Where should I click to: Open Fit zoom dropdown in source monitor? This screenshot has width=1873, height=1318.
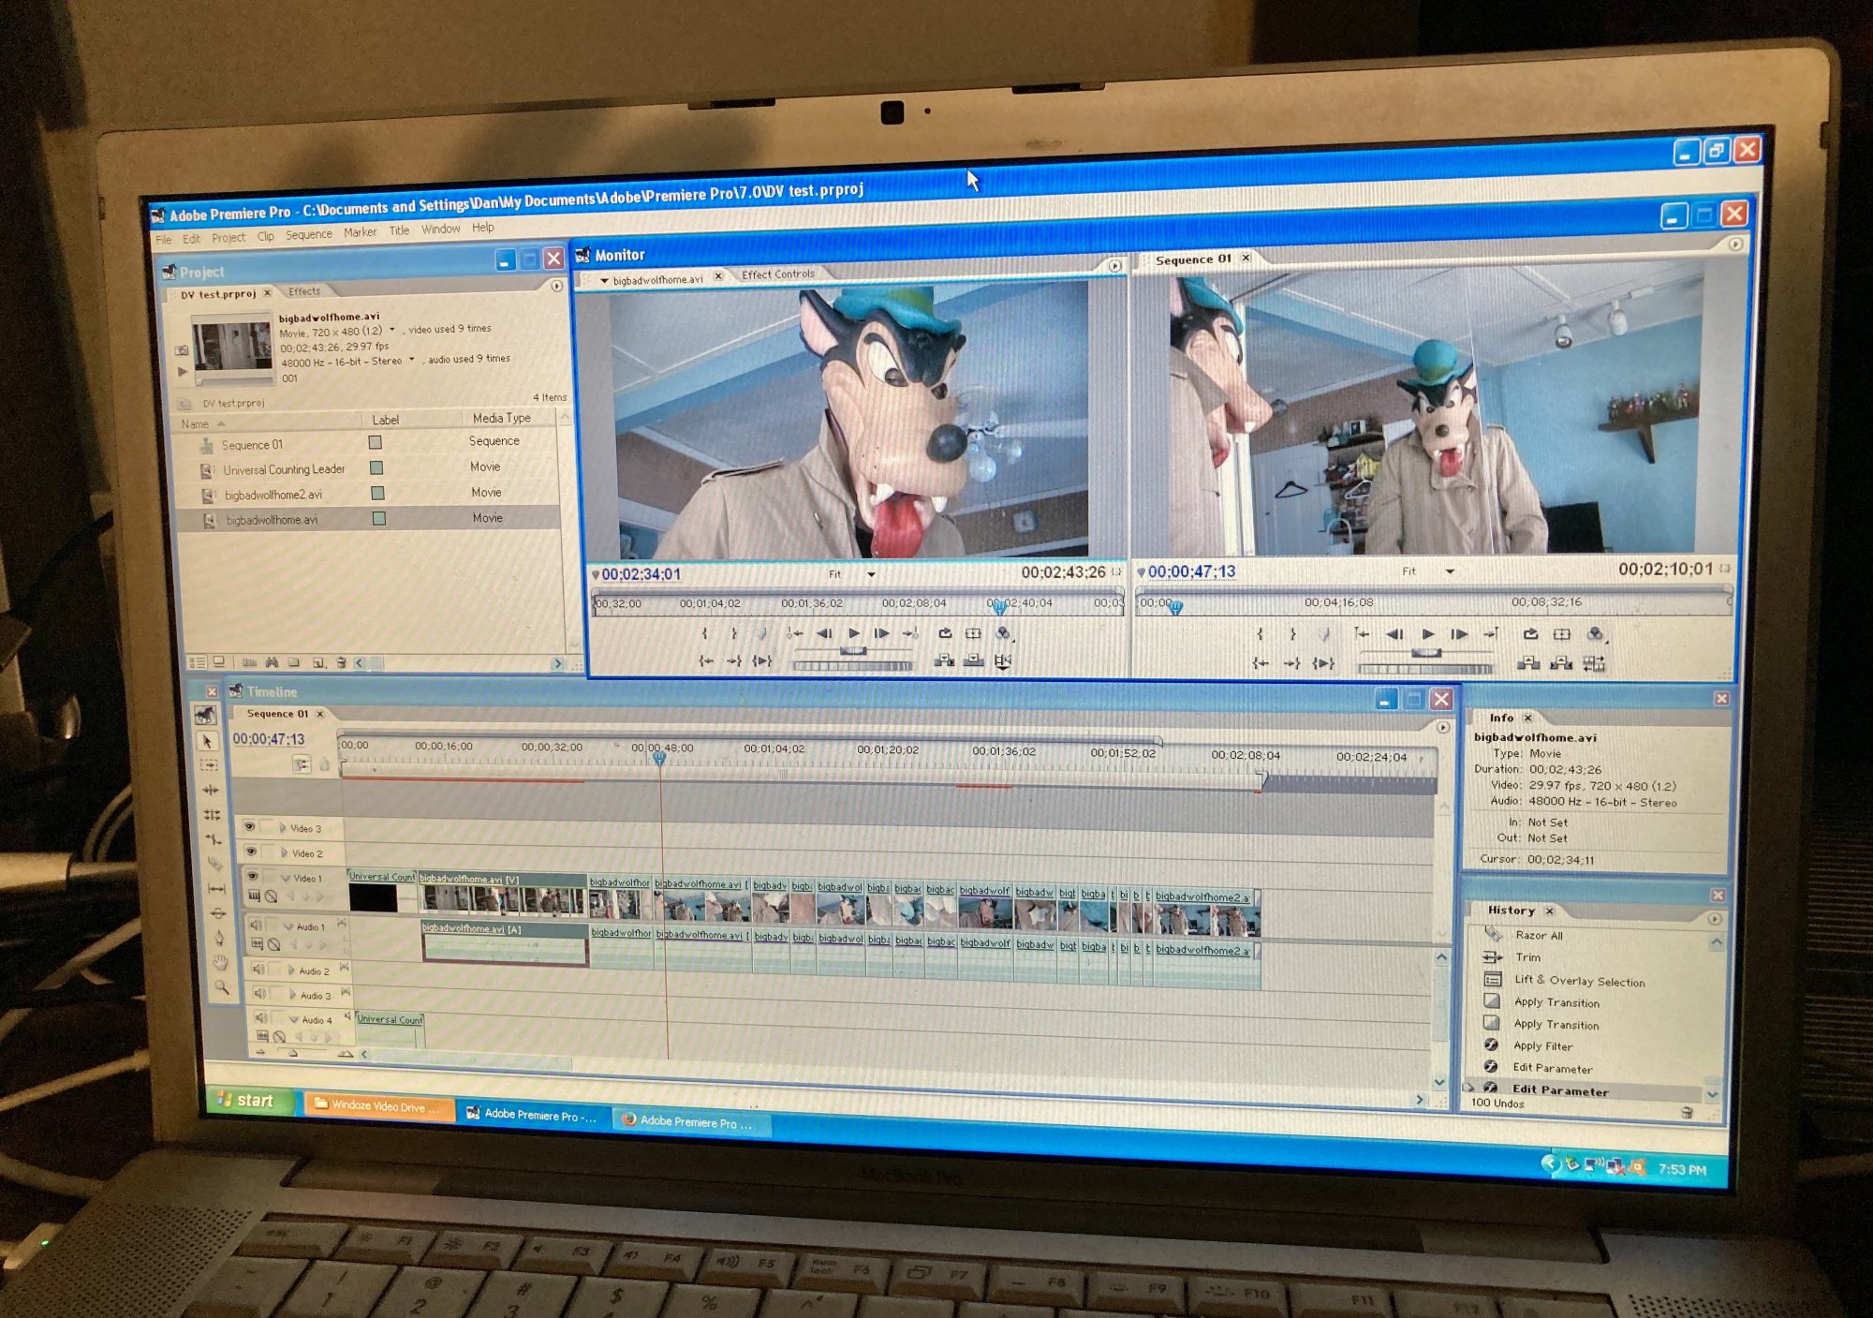click(871, 574)
